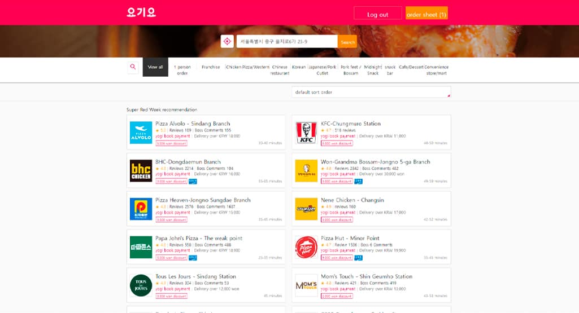Click the delivery address input field
The height and width of the screenshot is (313, 579).
point(287,41)
